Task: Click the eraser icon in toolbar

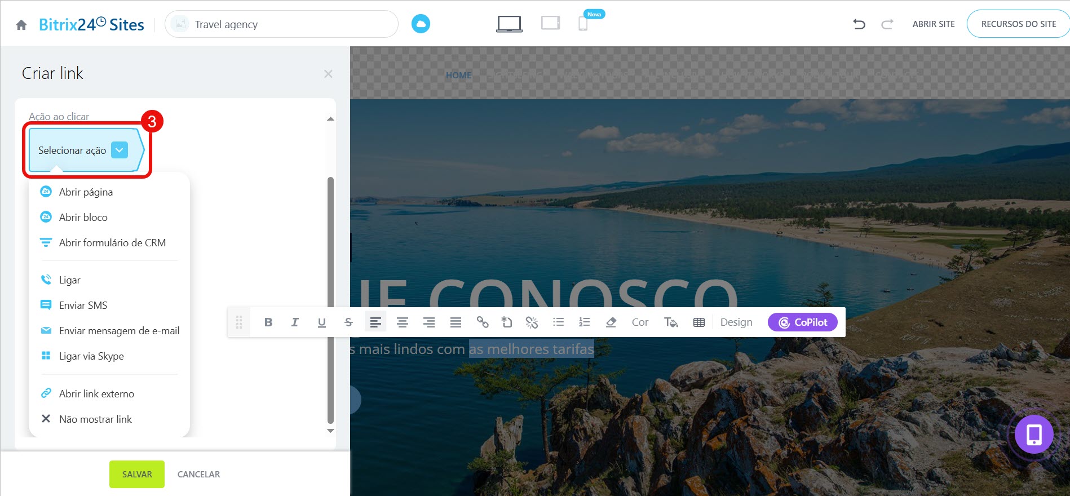Action: 611,322
